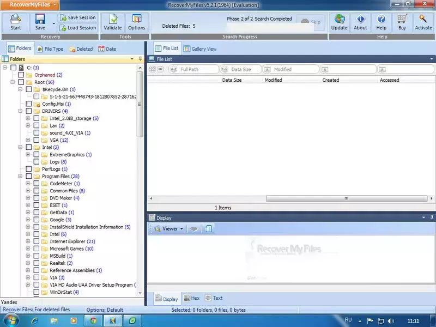Click the Skip search button
This screenshot has width=436, height=327.
click(x=311, y=22)
